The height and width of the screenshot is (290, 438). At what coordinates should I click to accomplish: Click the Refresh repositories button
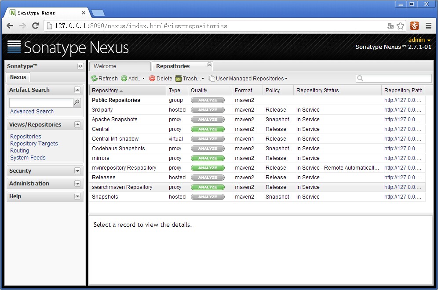coord(104,78)
